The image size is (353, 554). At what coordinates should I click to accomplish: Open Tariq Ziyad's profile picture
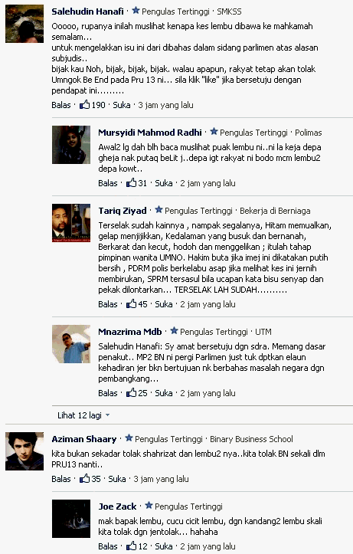click(x=71, y=223)
